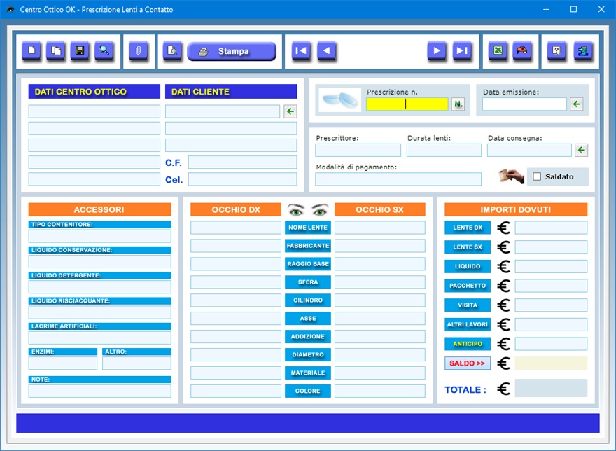This screenshot has width=616, height=451.
Task: Click the first DATI CLIENTE name field
Action: (x=223, y=111)
